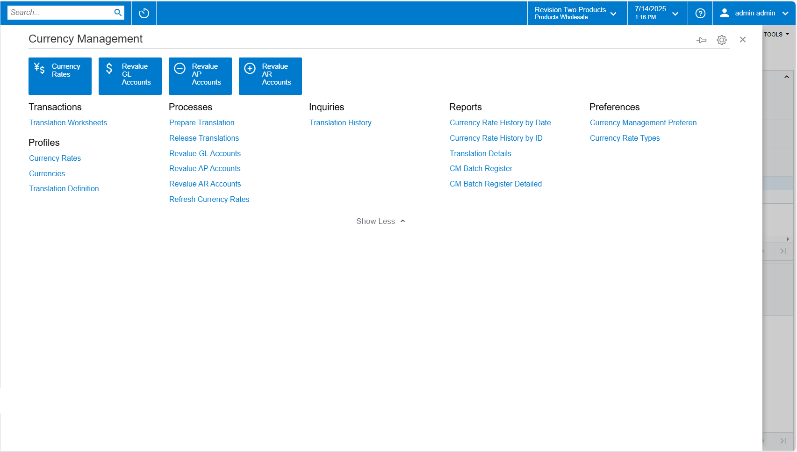Pin the Currency Management panel
Screen dimensions: 797x452
(701, 40)
